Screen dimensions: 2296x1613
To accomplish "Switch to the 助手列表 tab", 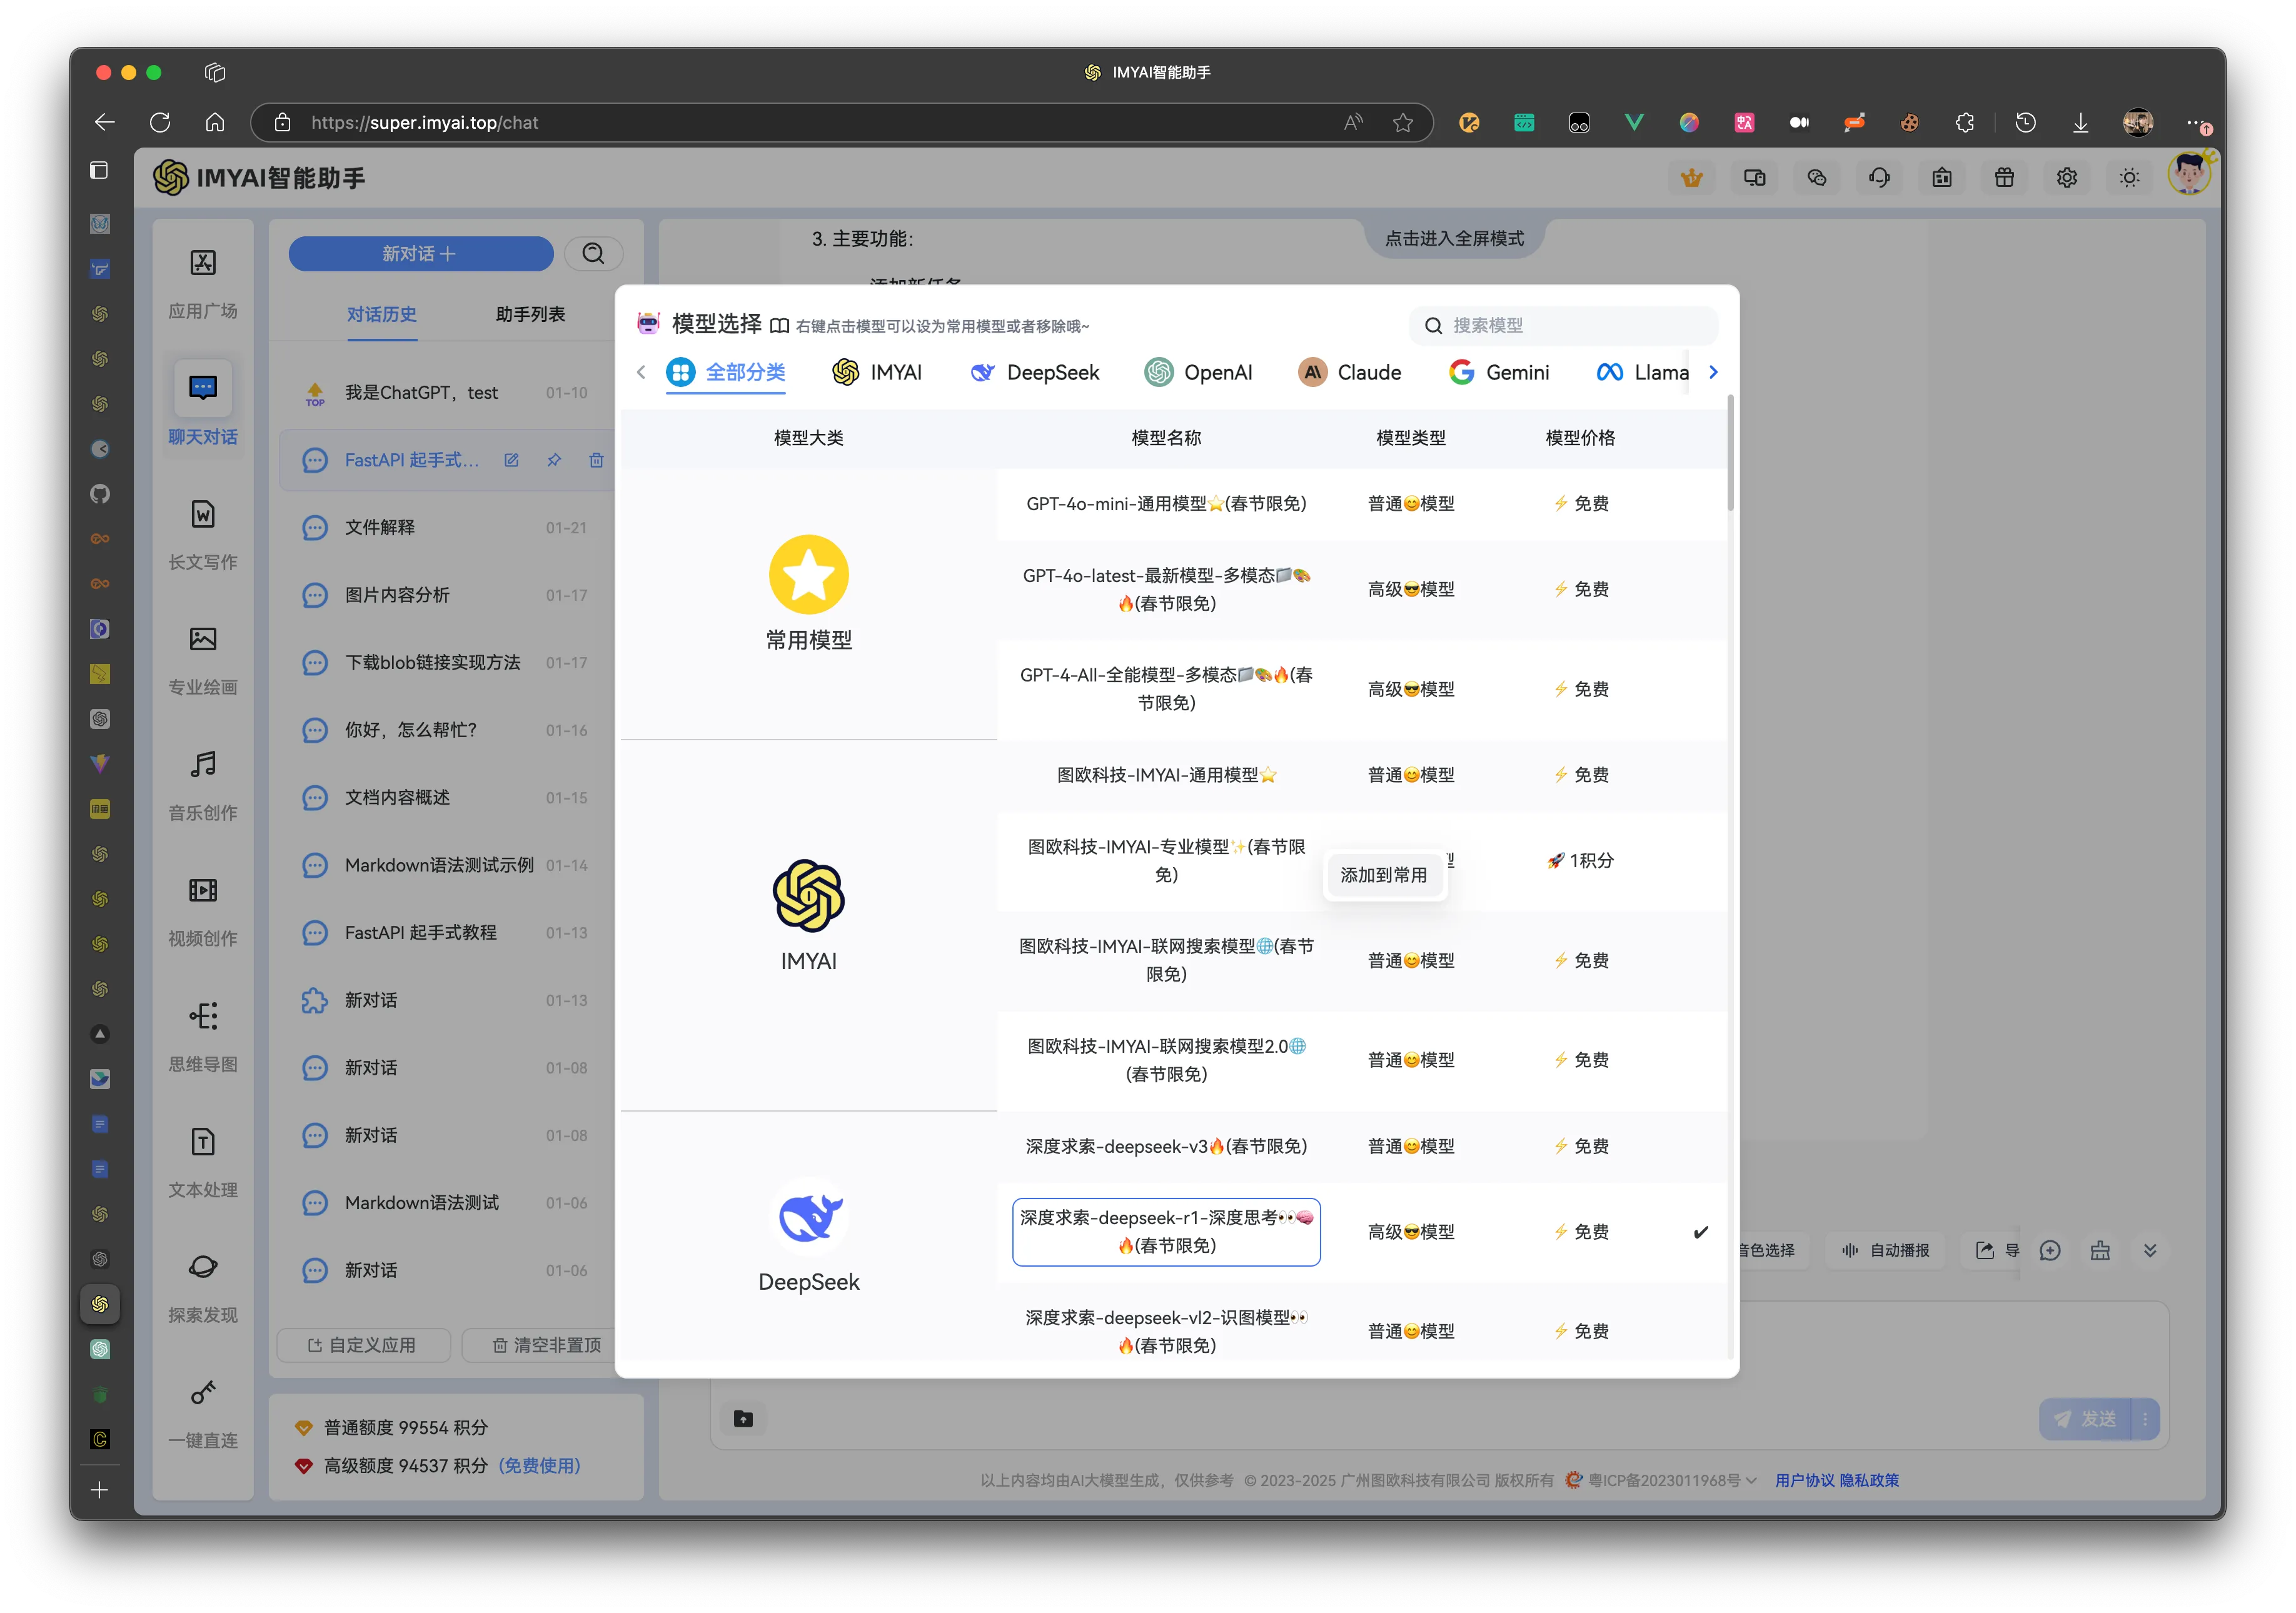I will coord(531,314).
